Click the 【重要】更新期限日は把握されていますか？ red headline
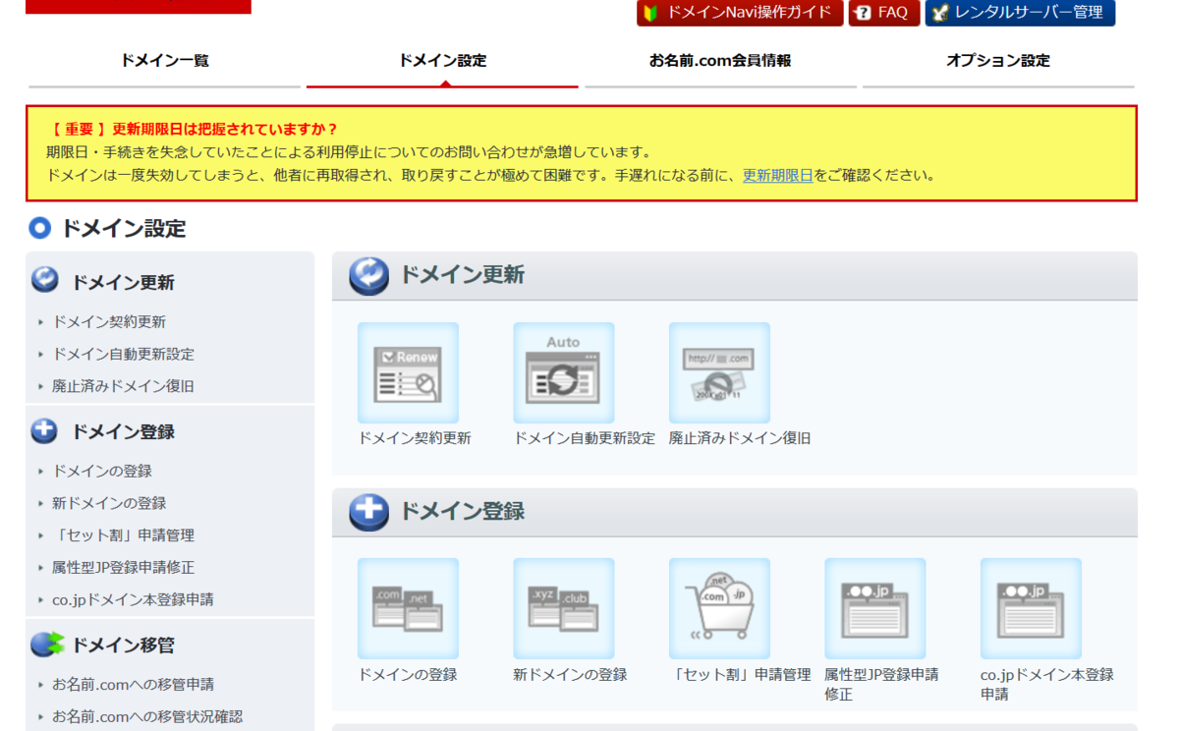The image size is (1179, 731). pyautogui.click(x=193, y=130)
